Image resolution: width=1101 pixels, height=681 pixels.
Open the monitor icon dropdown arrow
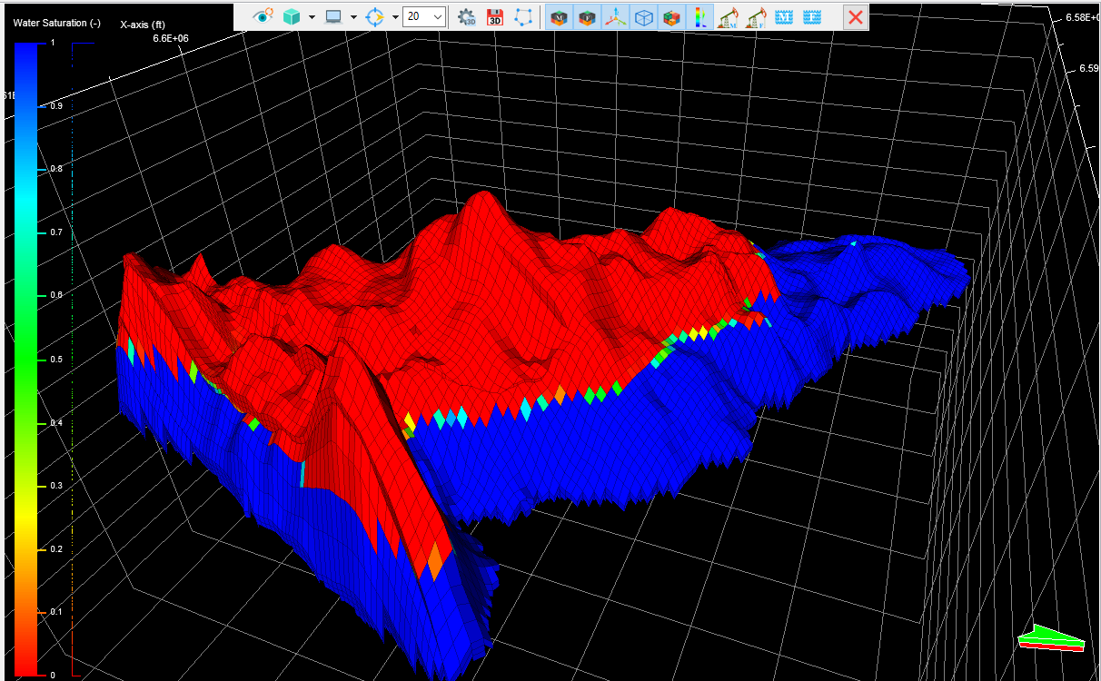pyautogui.click(x=353, y=16)
